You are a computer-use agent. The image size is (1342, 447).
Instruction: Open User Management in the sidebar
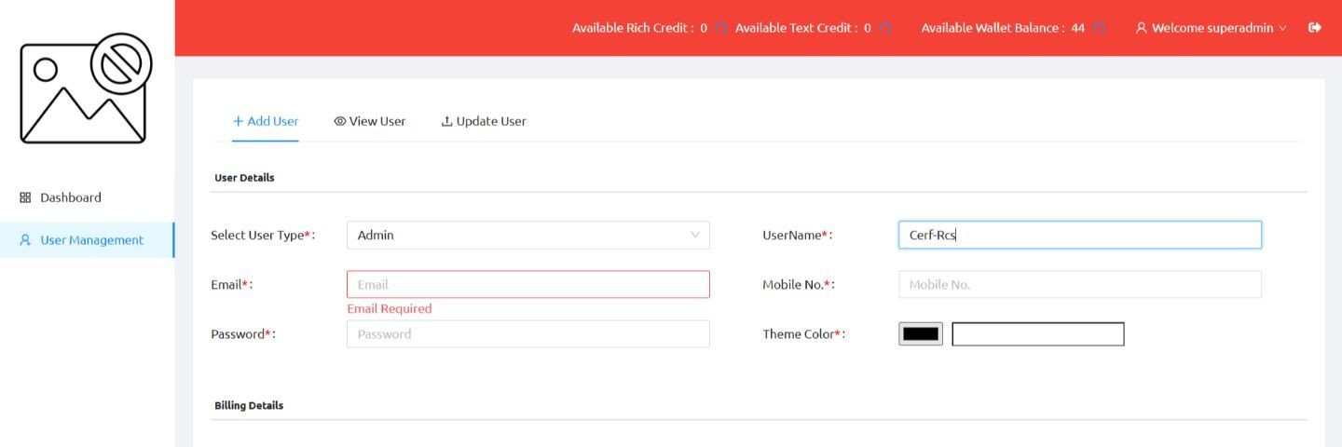pos(91,240)
